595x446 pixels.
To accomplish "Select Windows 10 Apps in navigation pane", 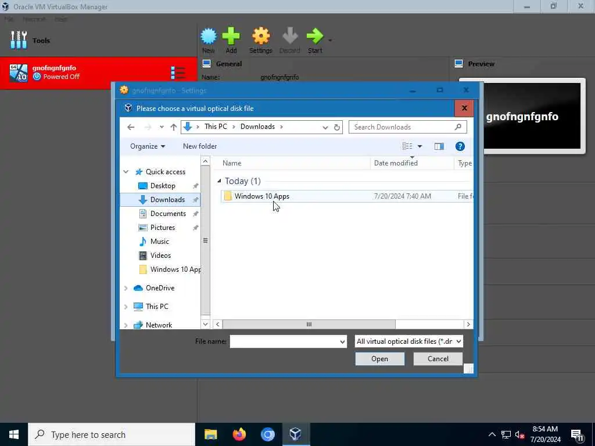I will pos(170,269).
